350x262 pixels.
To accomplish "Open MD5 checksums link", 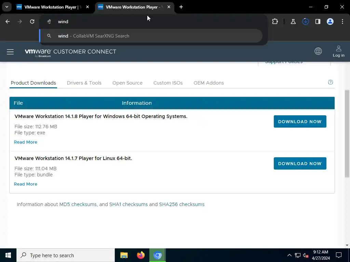I will tap(78, 204).
